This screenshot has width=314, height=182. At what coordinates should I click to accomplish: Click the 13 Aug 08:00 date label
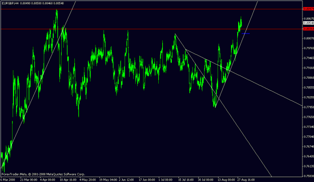tap(226, 179)
